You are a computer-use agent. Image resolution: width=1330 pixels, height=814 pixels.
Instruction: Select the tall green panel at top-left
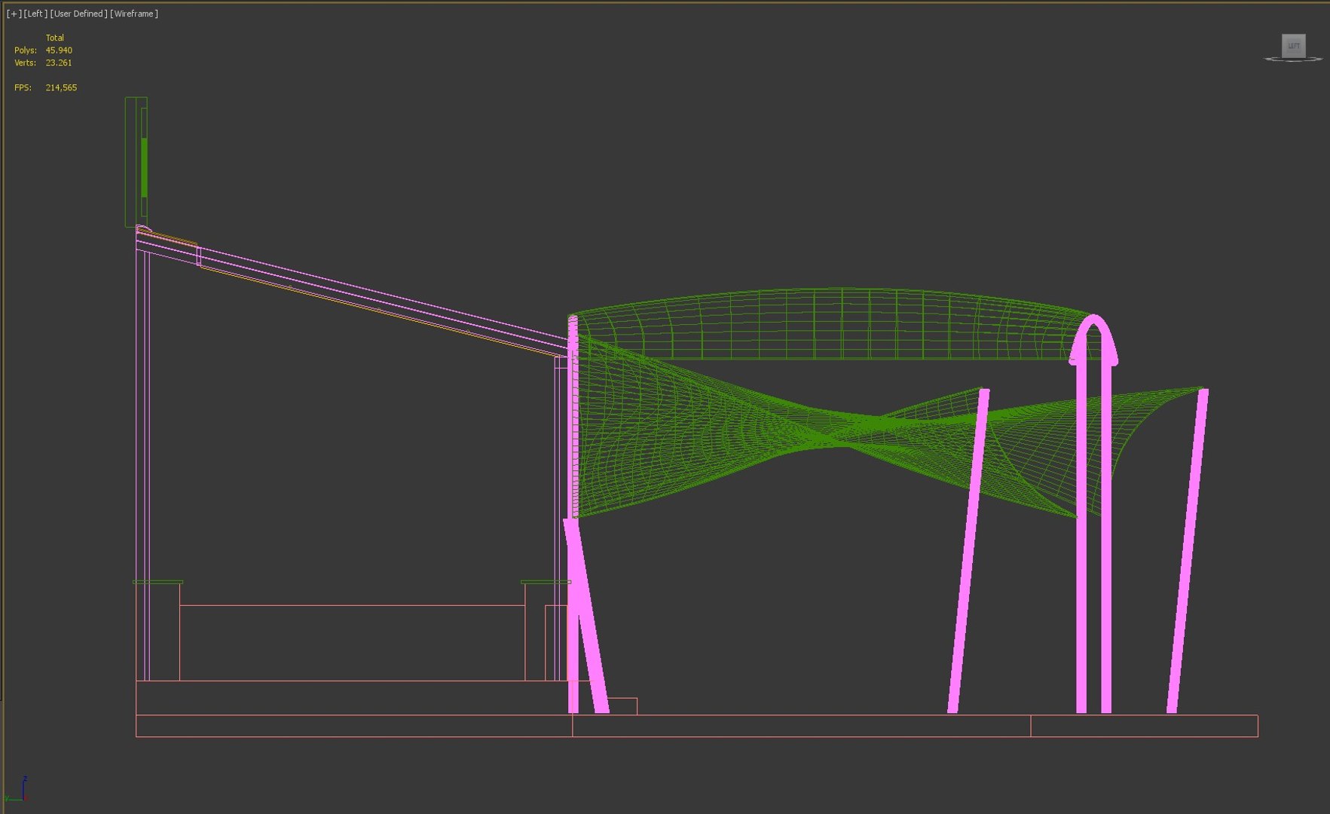pos(136,162)
